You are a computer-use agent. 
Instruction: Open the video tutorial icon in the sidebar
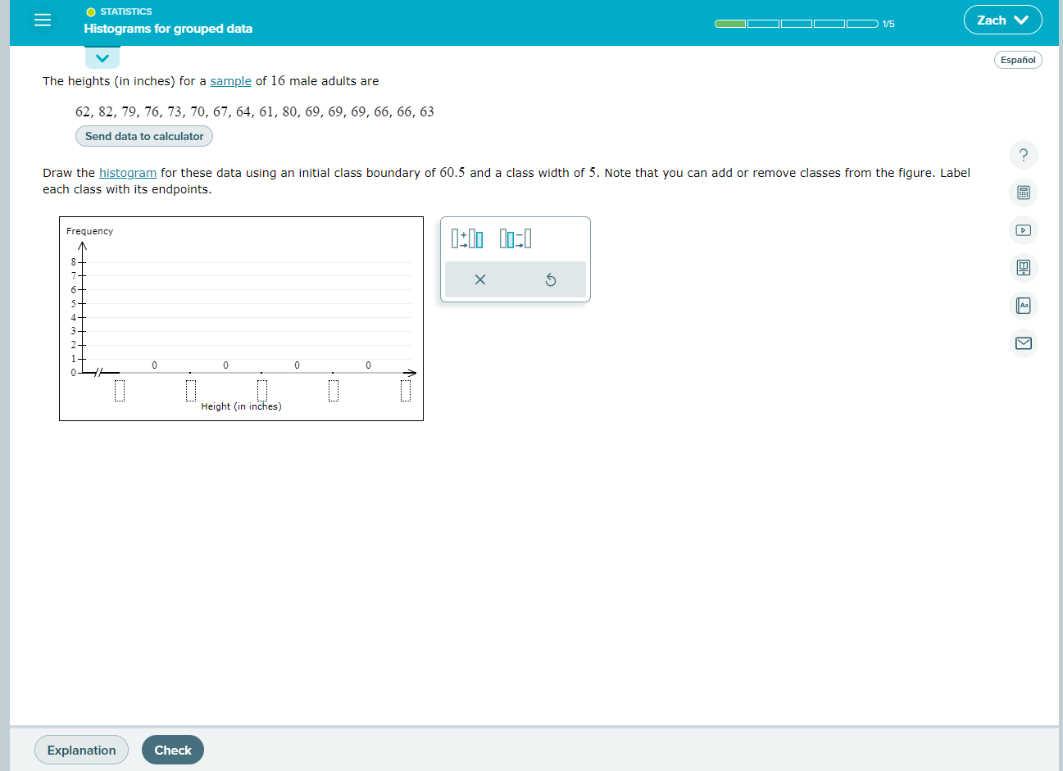1023,230
